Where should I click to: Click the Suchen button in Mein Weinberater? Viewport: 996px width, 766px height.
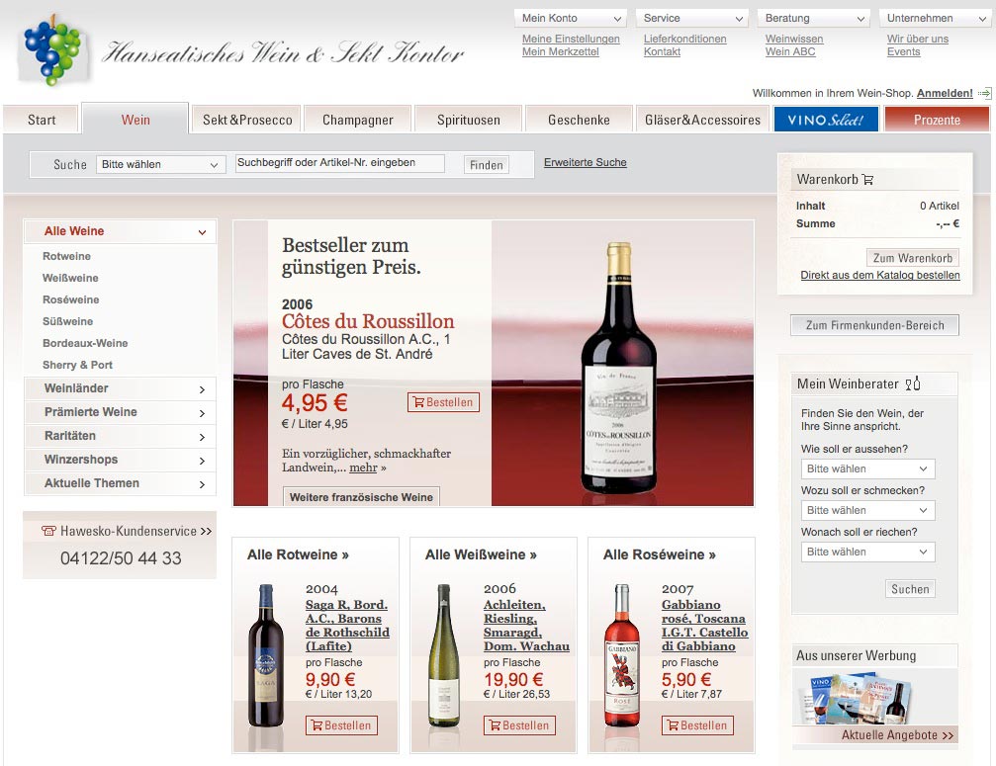[x=910, y=589]
